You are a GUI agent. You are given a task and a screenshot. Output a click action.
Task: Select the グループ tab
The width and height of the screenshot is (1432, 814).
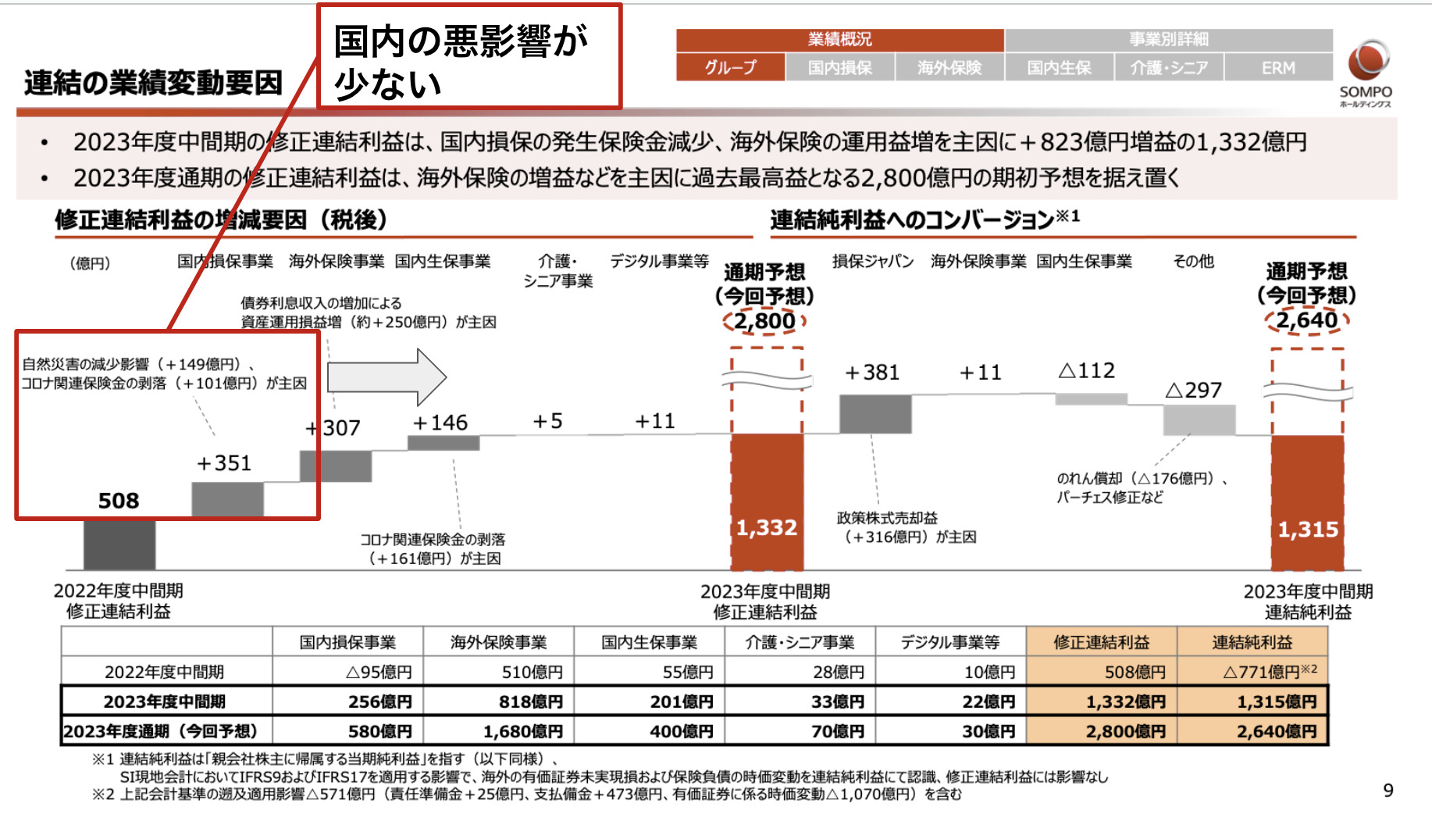point(730,68)
